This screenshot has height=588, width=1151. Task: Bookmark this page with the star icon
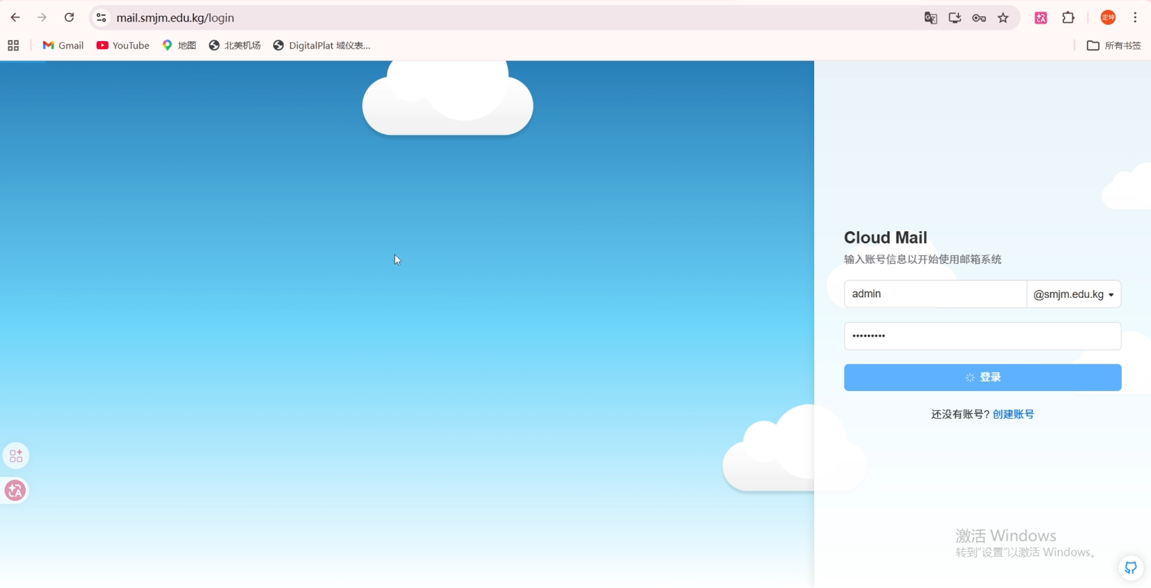1003,18
